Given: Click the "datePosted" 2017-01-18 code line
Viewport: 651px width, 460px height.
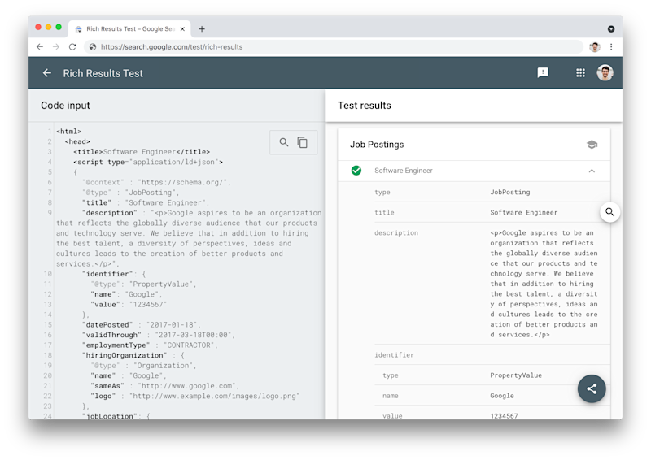Looking at the screenshot, I should tap(141, 325).
